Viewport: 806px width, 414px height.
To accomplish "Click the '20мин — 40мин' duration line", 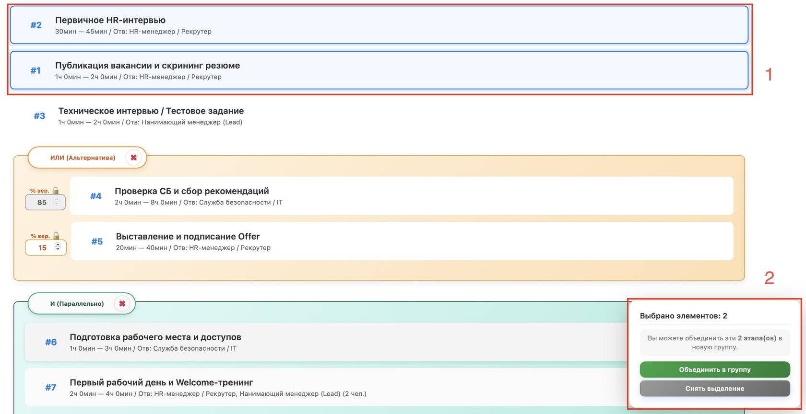I will (193, 248).
